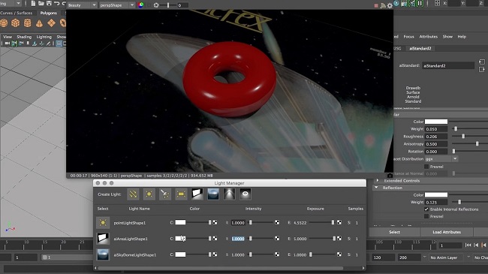Create a Maya area light icon

tap(181, 194)
